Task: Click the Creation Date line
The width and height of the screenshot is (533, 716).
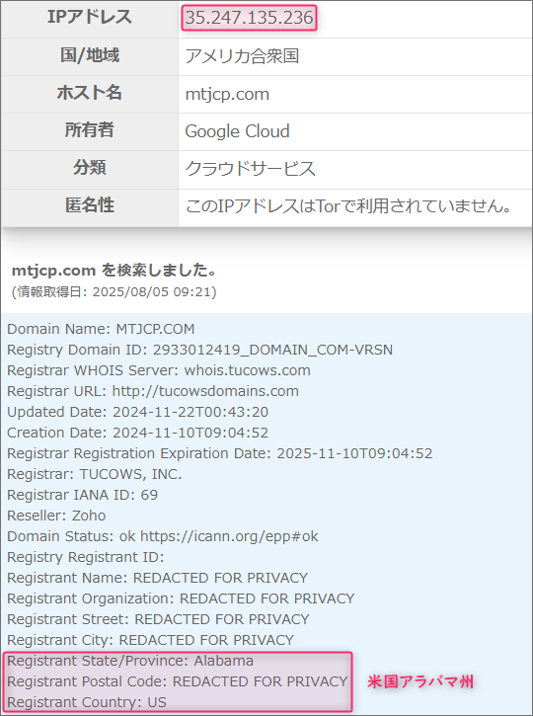Action: point(138,433)
